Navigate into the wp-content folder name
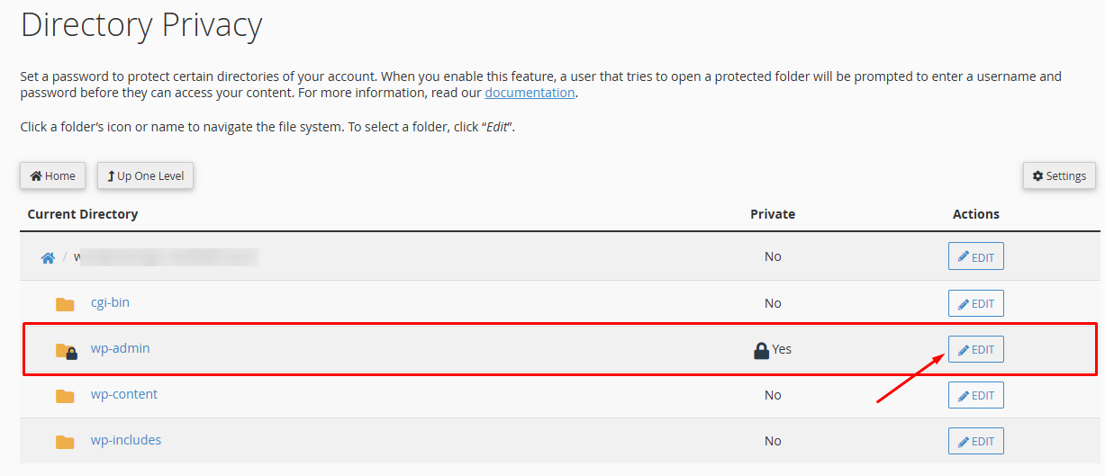The height and width of the screenshot is (476, 1105). pos(124,394)
